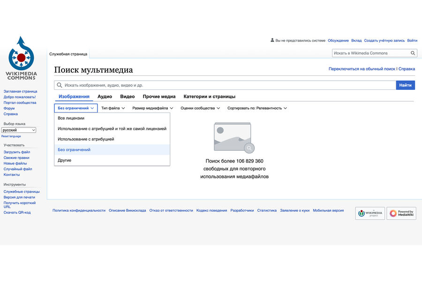
Task: Open 'Форум' sidebar link
Action: click(x=9, y=108)
